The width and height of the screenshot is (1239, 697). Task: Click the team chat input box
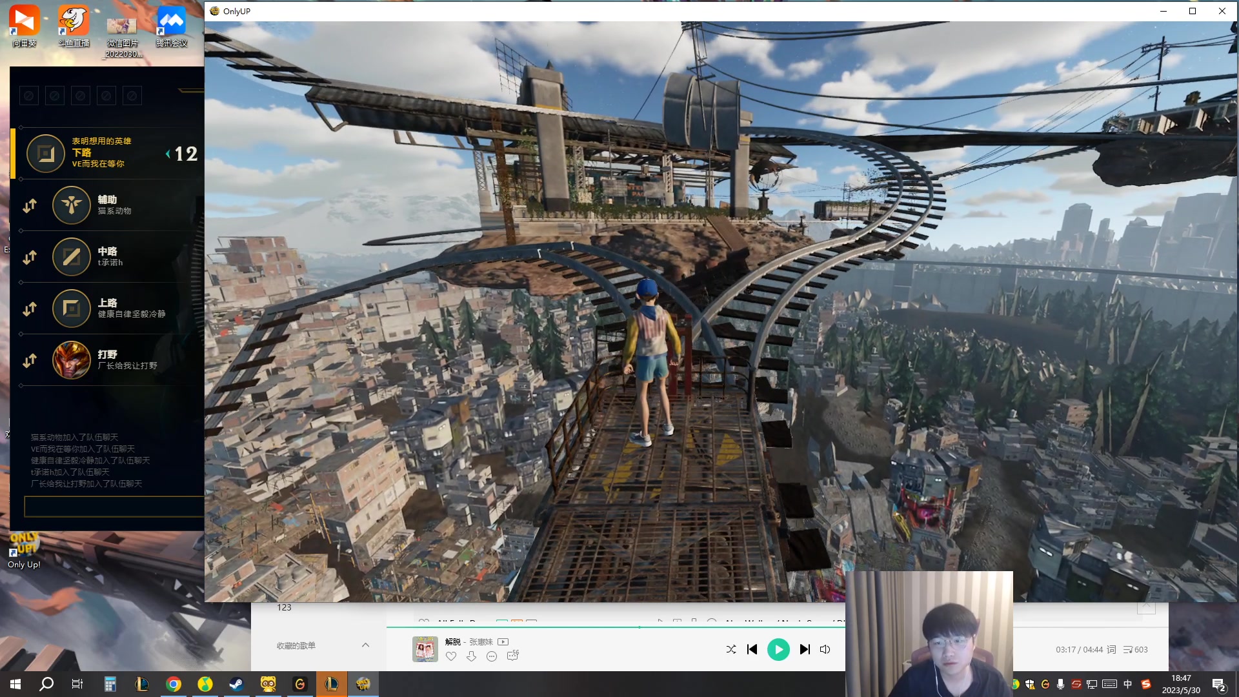click(114, 507)
